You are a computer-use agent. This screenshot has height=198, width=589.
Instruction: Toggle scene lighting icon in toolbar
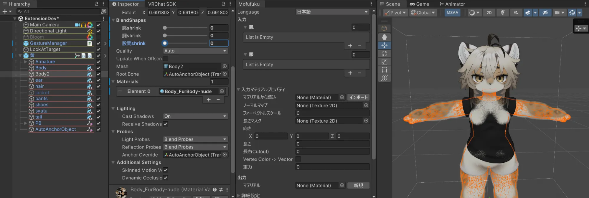[503, 13]
